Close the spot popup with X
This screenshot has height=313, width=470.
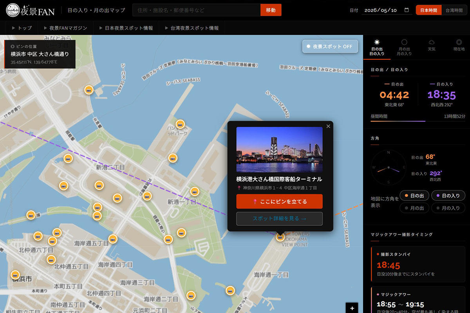(x=328, y=126)
